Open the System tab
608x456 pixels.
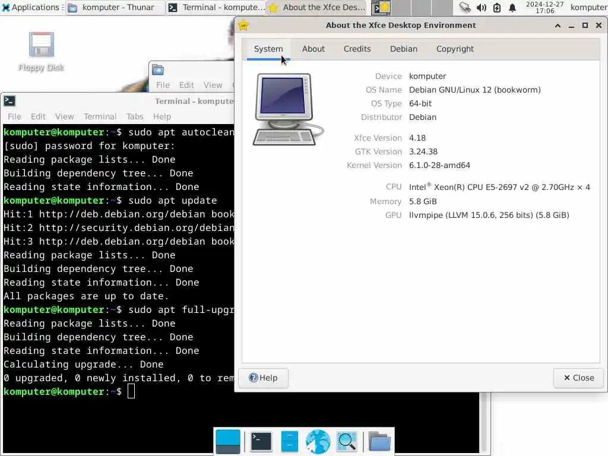point(268,49)
